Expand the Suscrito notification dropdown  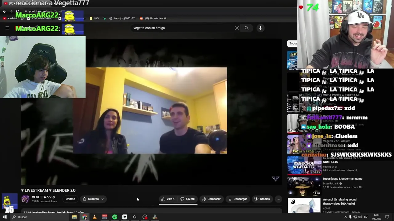(x=93, y=199)
